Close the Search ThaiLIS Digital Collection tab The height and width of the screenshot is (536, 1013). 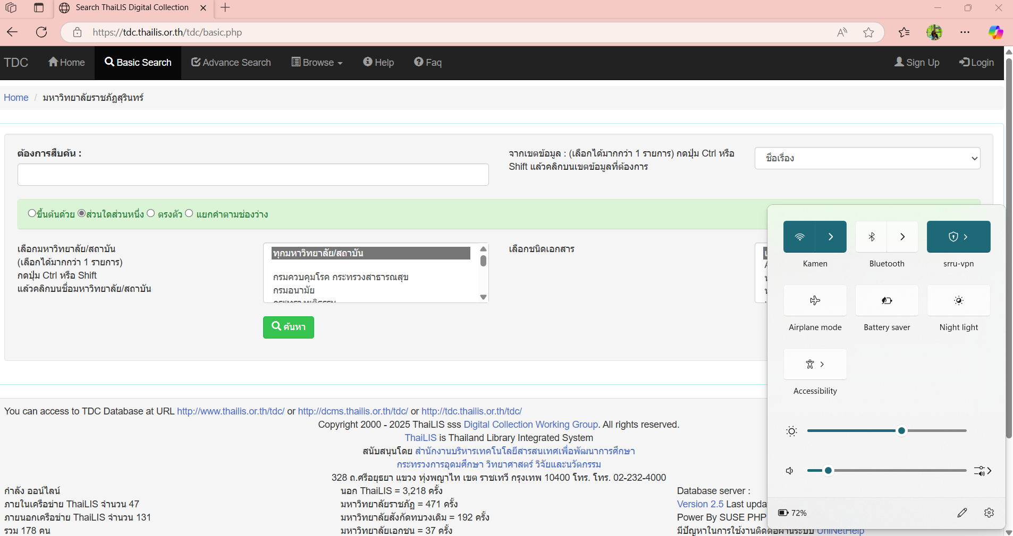(x=203, y=8)
